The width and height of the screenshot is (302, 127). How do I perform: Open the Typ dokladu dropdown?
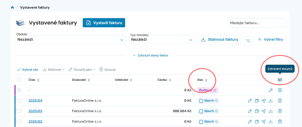tap(161, 40)
